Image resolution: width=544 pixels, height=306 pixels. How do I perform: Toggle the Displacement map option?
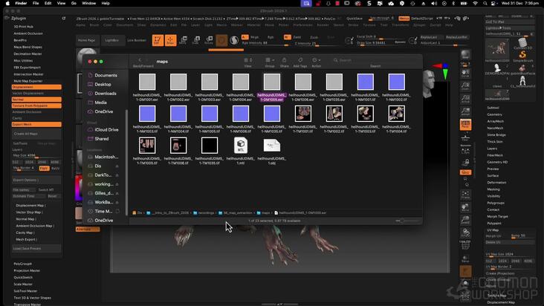point(36,87)
